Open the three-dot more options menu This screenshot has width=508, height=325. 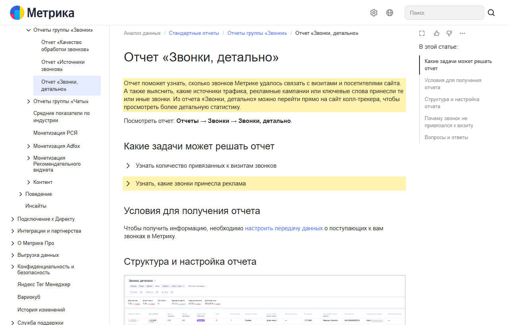462,33
